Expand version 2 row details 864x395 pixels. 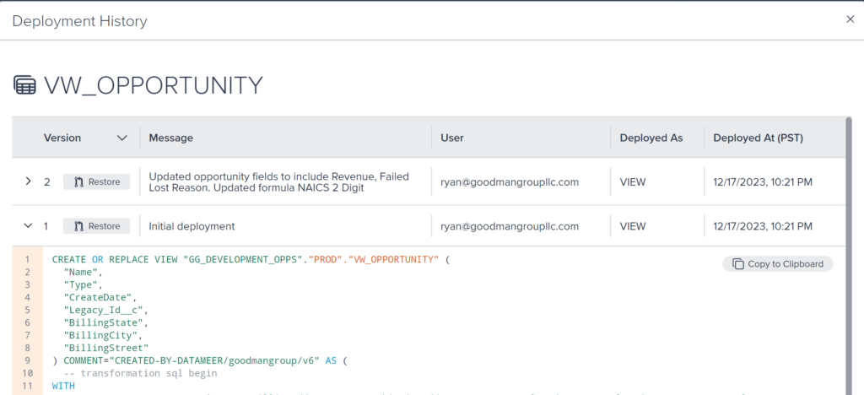pos(29,181)
